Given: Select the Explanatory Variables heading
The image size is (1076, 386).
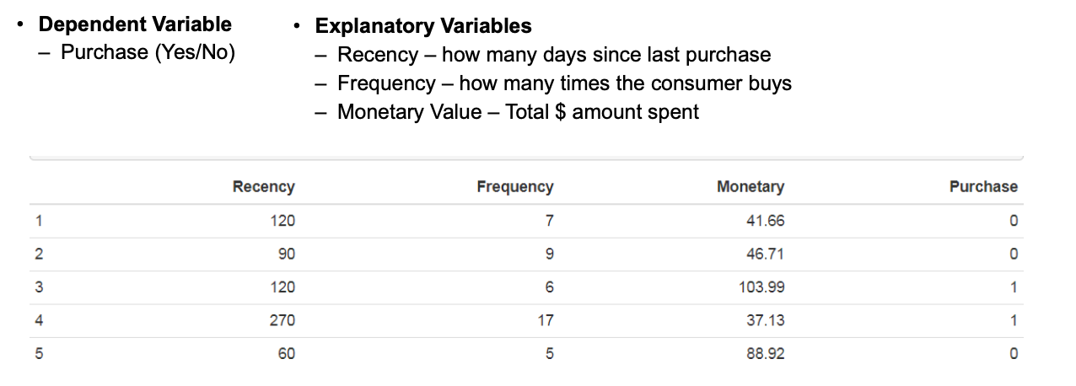Looking at the screenshot, I should coord(423,26).
